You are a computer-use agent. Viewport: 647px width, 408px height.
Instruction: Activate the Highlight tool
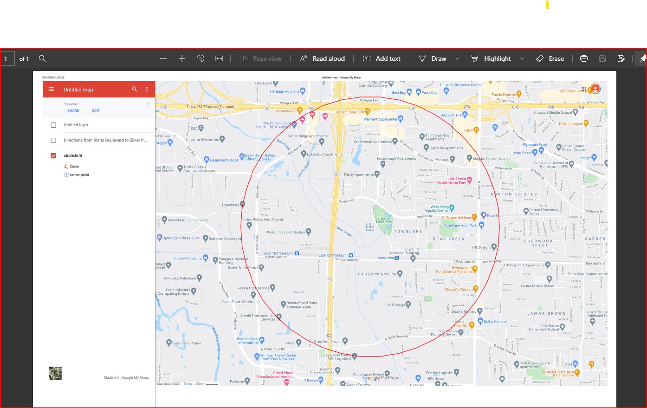coord(491,58)
